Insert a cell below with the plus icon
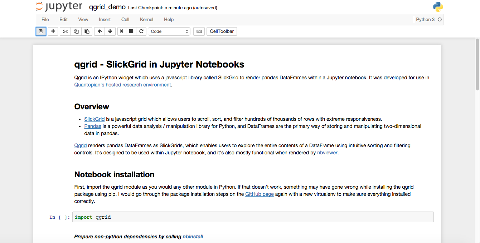Screen dimensions: 480x243 pos(53,31)
